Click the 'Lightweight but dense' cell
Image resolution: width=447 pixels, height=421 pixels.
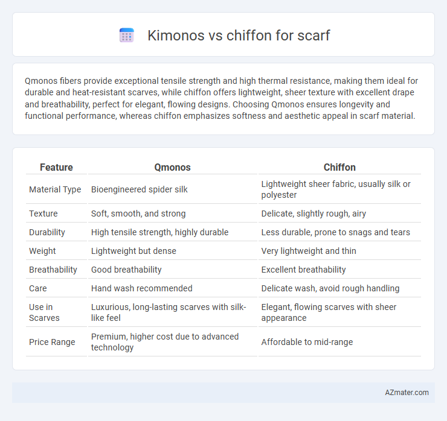[x=133, y=251]
